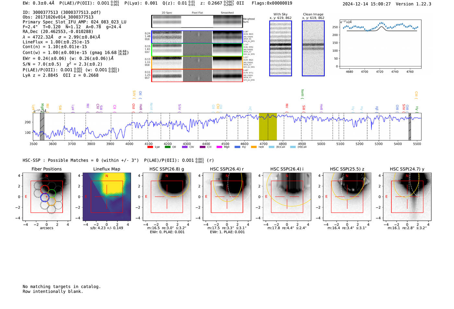Click the m:16.1 re:2.8" s:3.2" caption
Screen dimensions: 454x309
pos(407,228)
